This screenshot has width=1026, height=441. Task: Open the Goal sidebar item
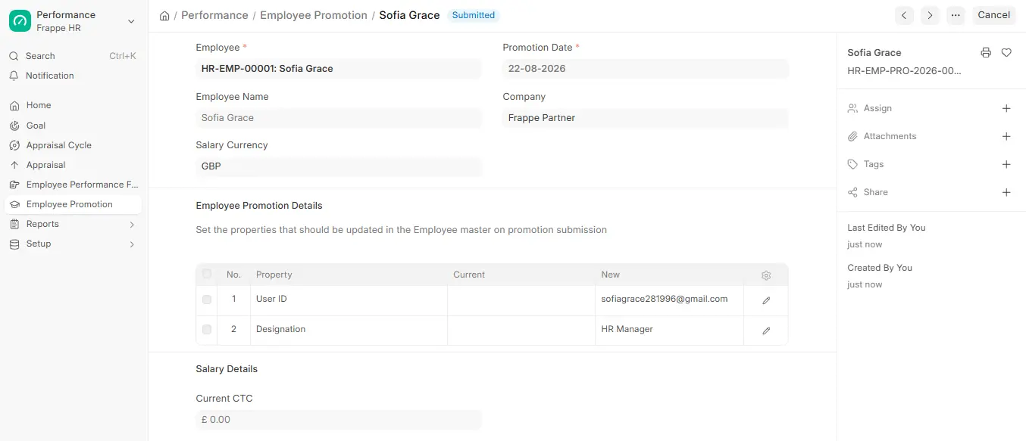73,126
